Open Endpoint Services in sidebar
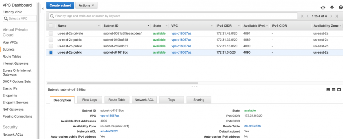Image resolution: width=343 pixels, height=139 pixels. (15, 102)
